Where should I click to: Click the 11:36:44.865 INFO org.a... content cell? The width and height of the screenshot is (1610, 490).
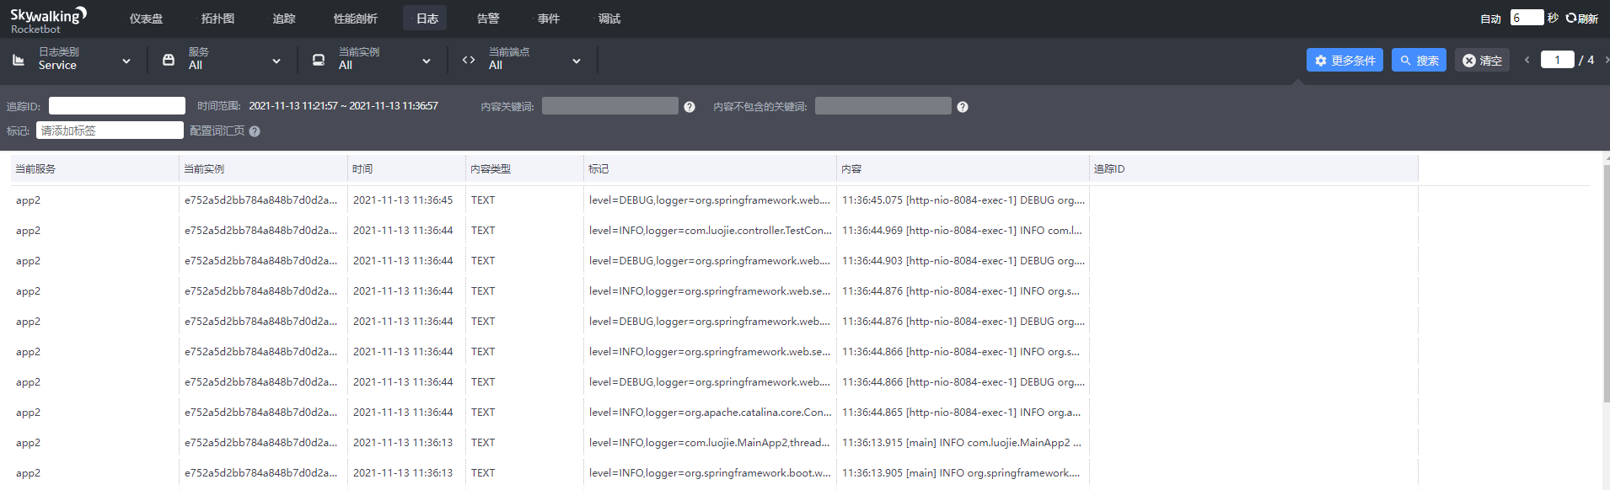point(963,413)
